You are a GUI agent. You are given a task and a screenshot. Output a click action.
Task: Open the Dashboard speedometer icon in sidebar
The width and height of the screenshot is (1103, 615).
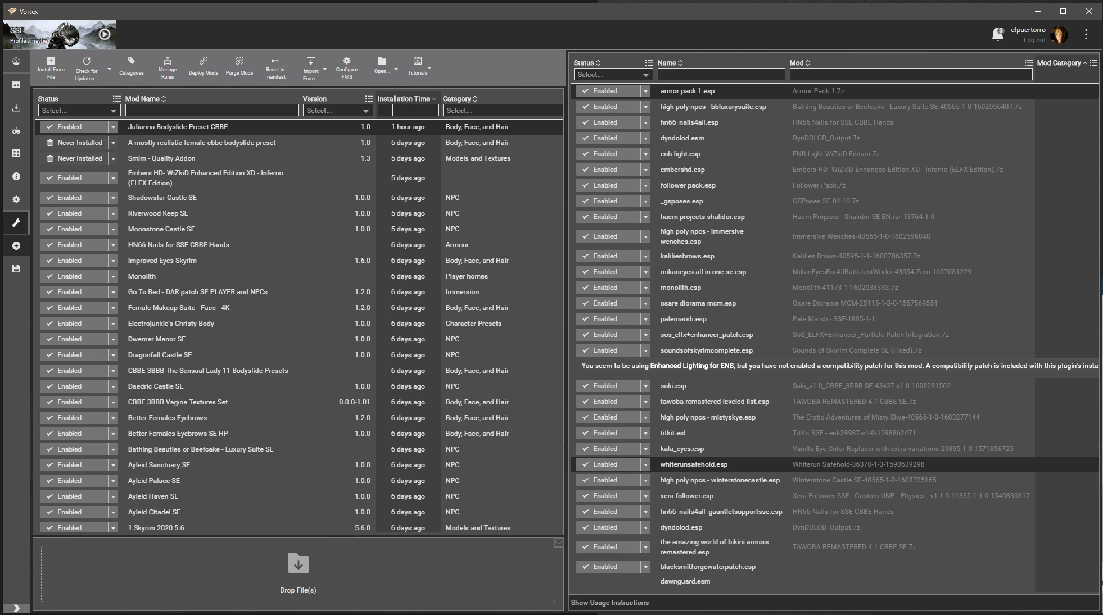[x=16, y=61]
